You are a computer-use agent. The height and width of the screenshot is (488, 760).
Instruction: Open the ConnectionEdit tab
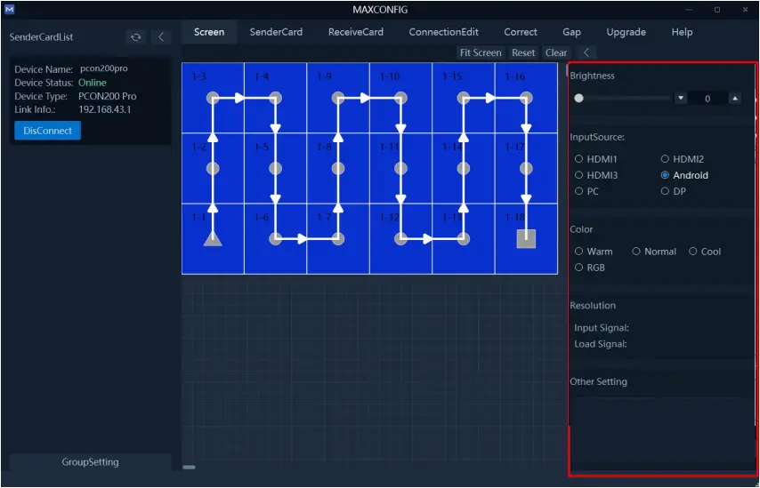[443, 32]
